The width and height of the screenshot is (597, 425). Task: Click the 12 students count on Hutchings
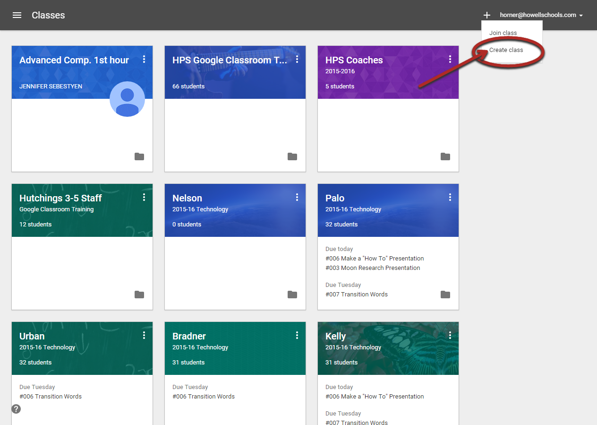coord(35,225)
